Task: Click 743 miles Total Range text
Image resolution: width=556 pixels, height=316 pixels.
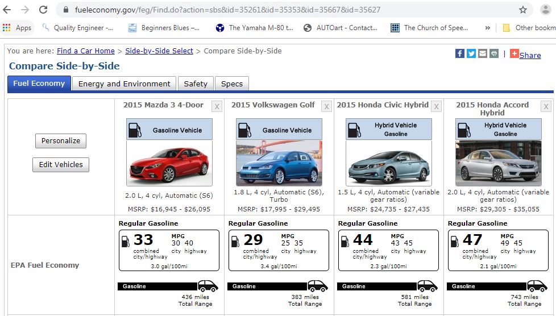Action: pyautogui.click(x=524, y=301)
